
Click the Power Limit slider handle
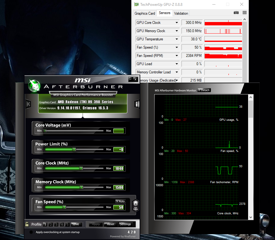coord(74,150)
